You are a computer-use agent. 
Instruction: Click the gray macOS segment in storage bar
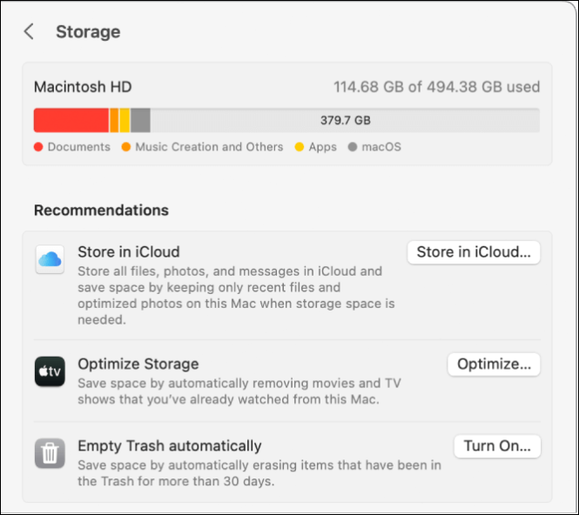click(140, 120)
